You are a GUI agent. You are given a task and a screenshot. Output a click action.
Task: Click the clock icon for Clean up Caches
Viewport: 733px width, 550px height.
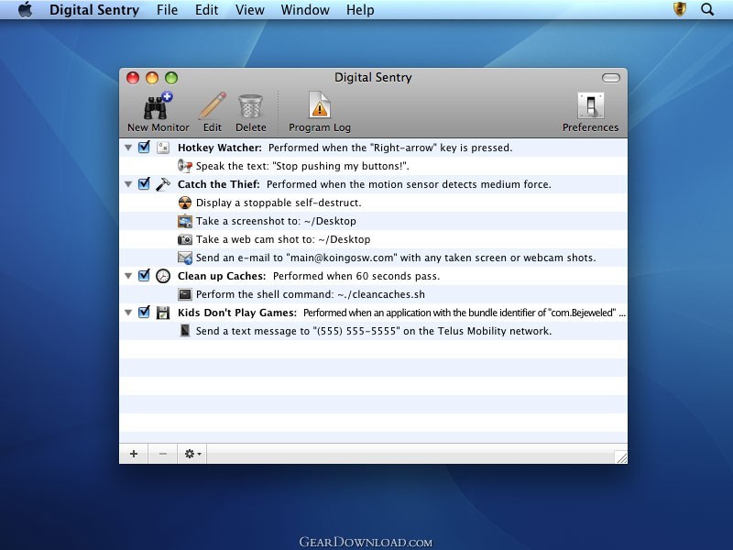coord(163,276)
